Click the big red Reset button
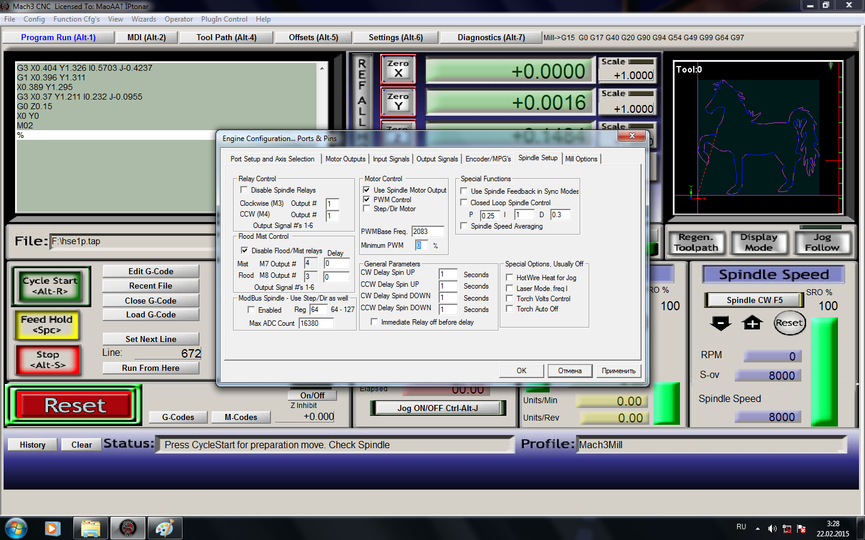 pyautogui.click(x=75, y=405)
